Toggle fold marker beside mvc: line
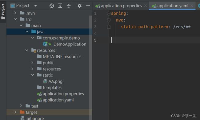The width and height of the screenshot is (200, 120). [x=109, y=20]
